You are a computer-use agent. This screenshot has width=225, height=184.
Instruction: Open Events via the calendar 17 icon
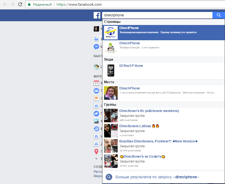pyautogui.click(x=96, y=83)
